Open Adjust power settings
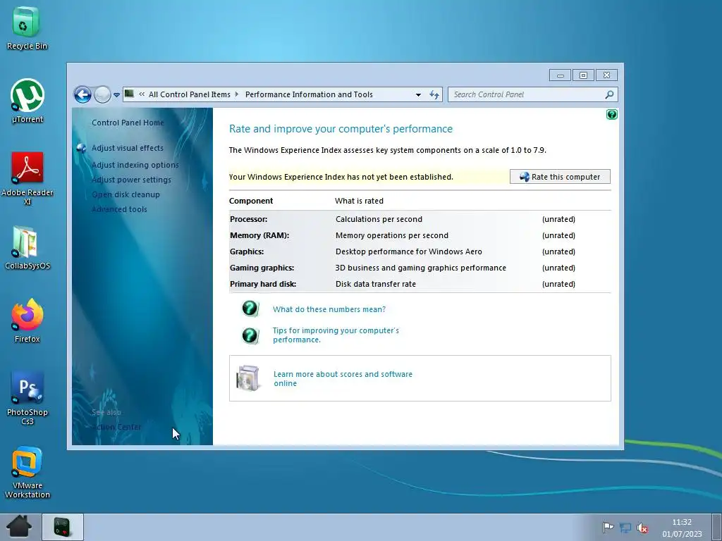The image size is (722, 541). [131, 180]
